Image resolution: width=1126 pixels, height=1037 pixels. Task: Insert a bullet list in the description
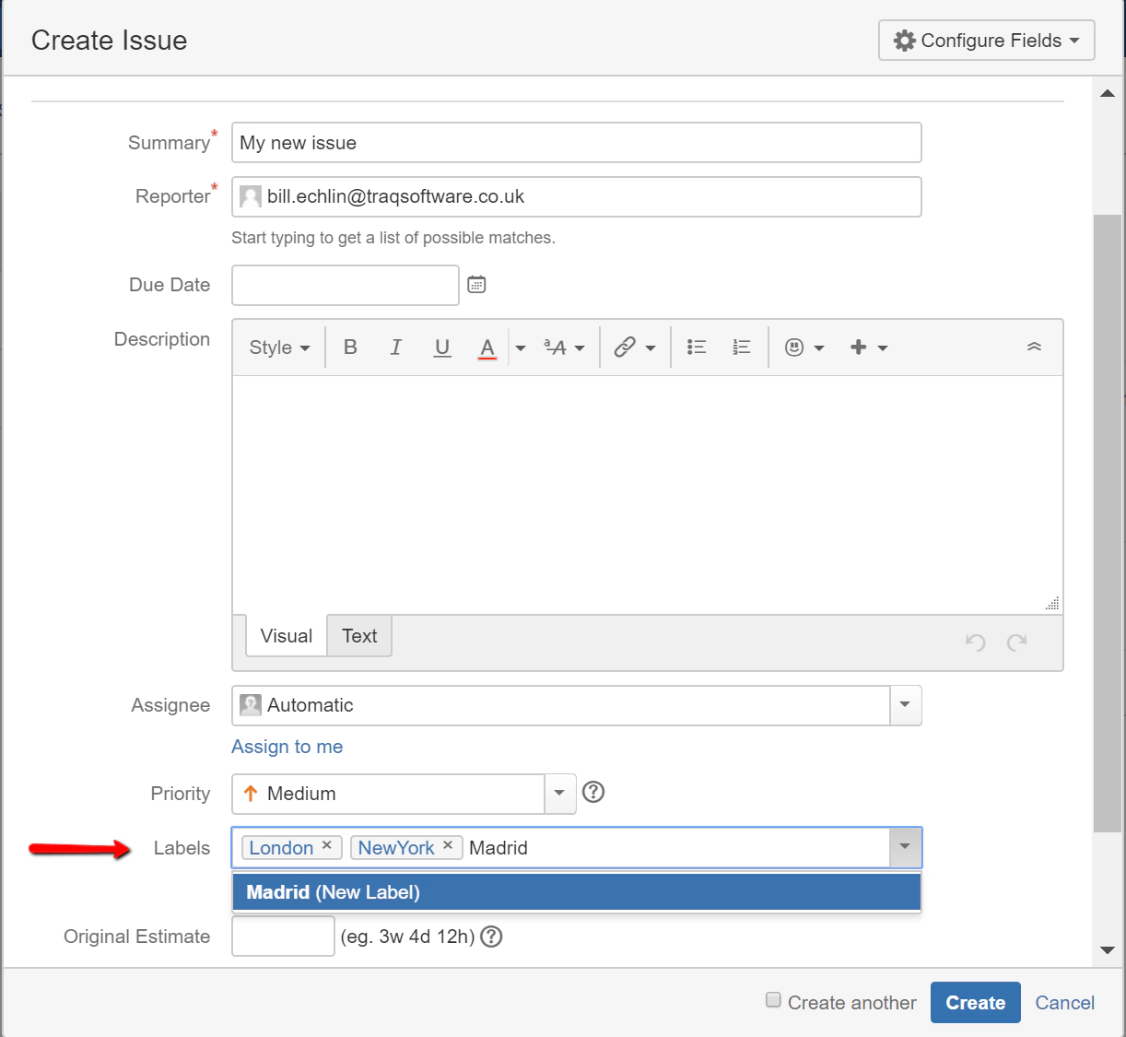(x=697, y=348)
